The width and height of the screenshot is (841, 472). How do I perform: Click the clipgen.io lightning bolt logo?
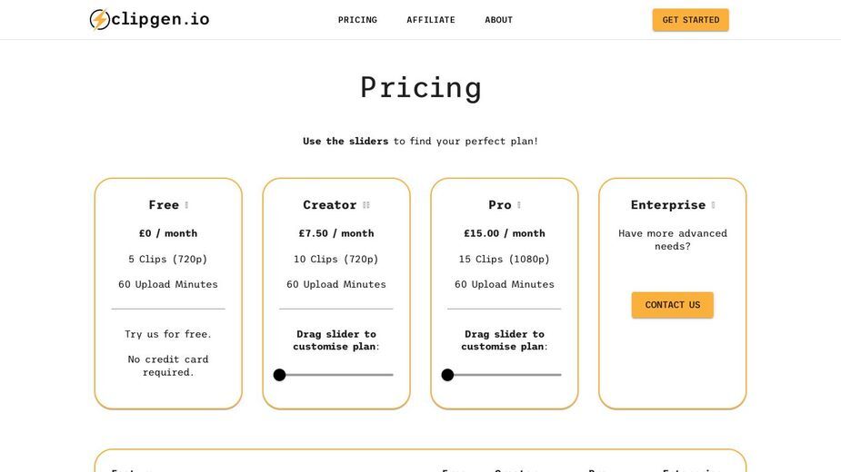coord(100,19)
